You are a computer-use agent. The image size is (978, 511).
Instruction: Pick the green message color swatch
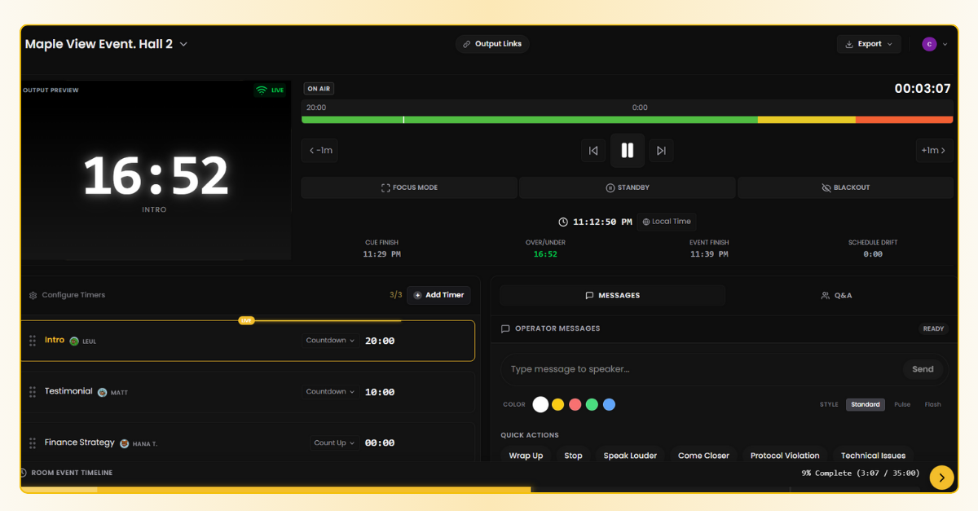click(x=592, y=404)
